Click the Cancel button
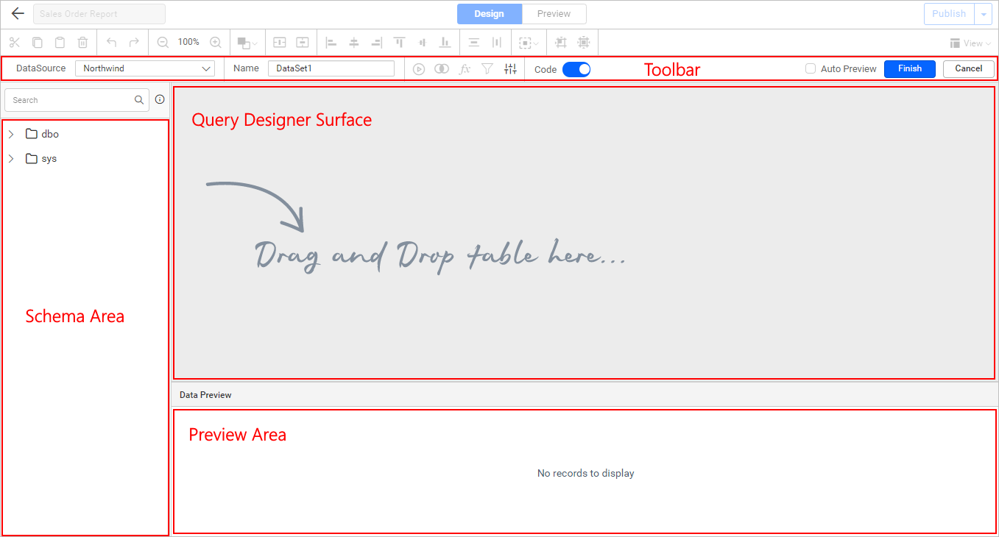This screenshot has width=999, height=537. click(x=968, y=68)
